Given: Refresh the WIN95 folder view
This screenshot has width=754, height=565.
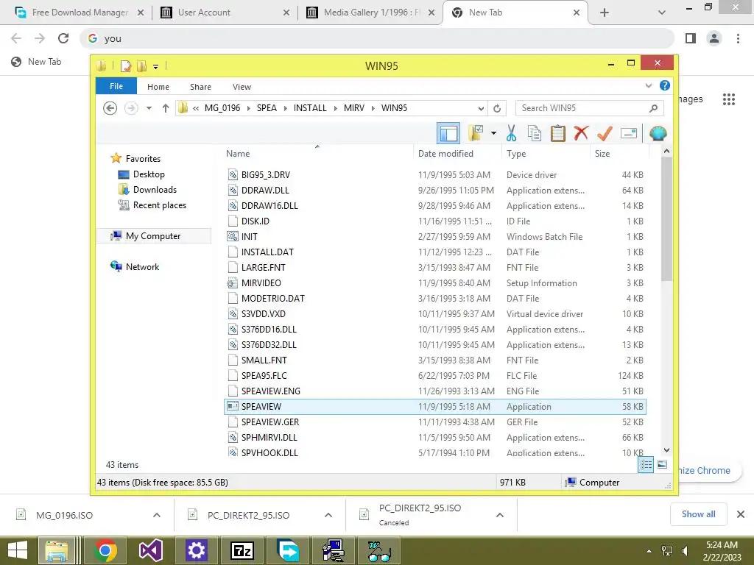Looking at the screenshot, I should coord(497,108).
